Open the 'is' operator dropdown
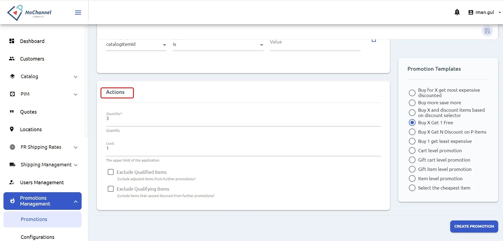The height and width of the screenshot is (241, 503). (218, 45)
